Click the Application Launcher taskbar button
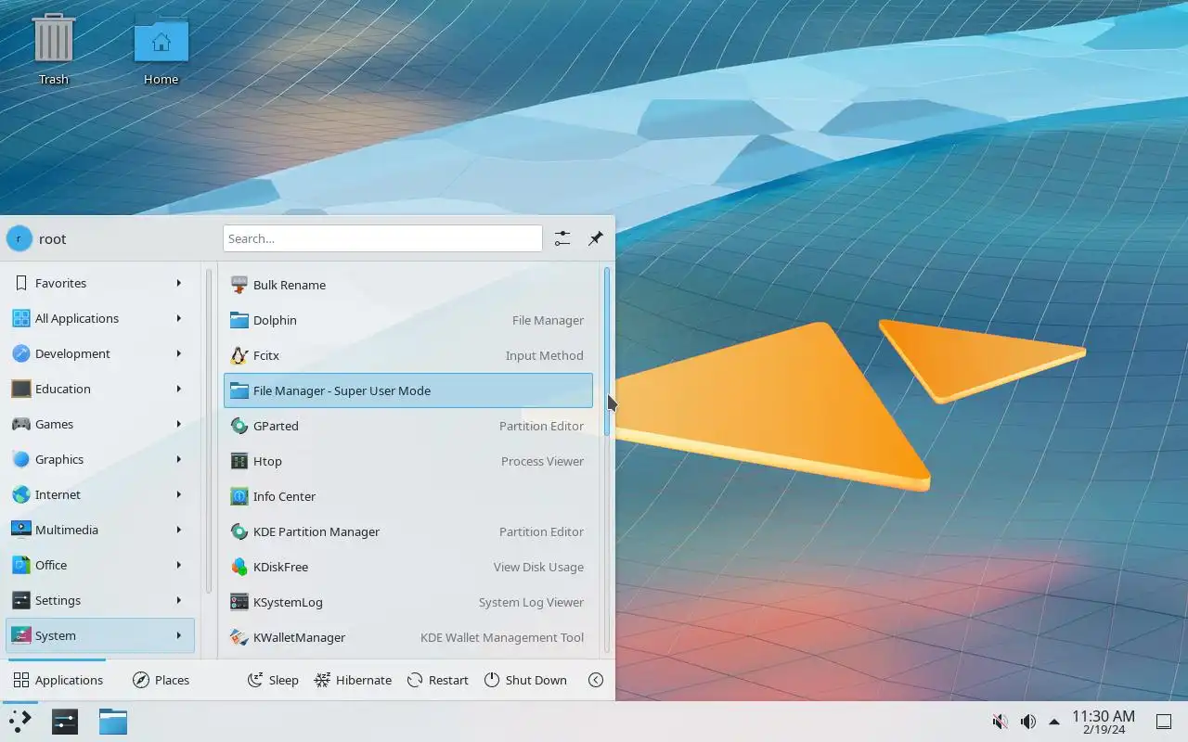The image size is (1188, 742). tap(19, 722)
